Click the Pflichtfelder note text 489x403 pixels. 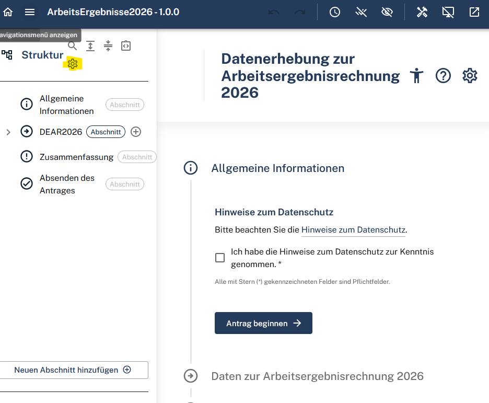point(302,282)
